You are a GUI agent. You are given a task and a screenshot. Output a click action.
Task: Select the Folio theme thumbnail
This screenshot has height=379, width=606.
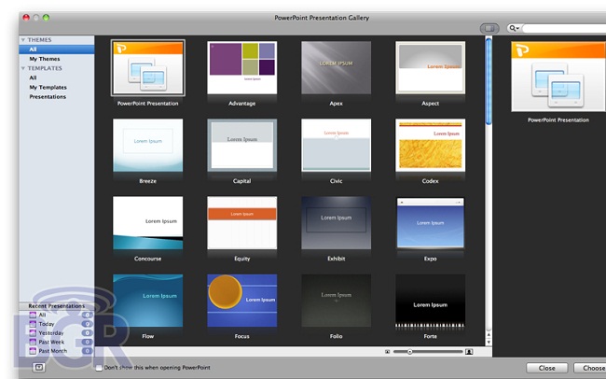click(337, 301)
